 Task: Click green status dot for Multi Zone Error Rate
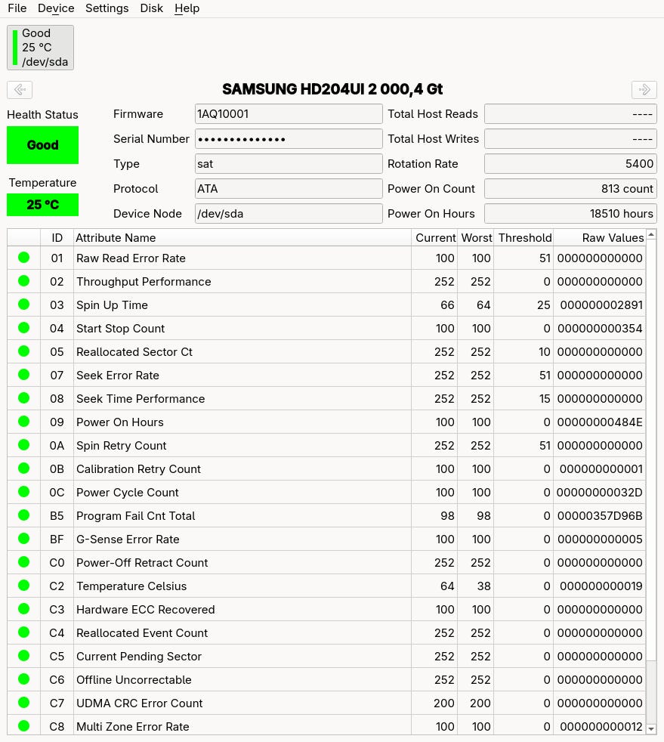click(x=23, y=726)
